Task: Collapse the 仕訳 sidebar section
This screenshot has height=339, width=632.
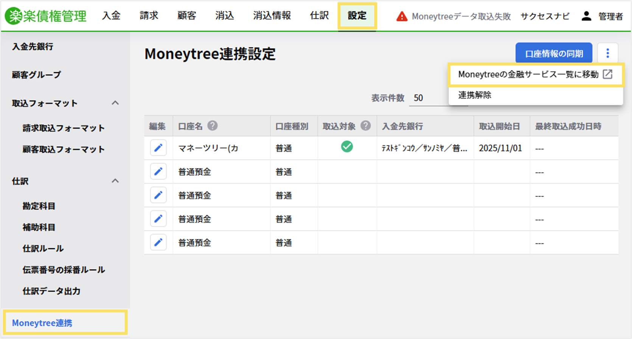Action: [x=115, y=181]
